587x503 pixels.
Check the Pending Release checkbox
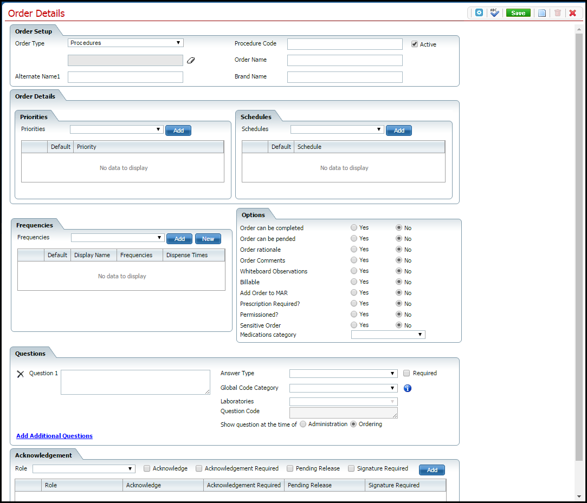coord(290,468)
